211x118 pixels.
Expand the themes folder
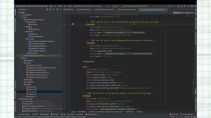tap(25, 96)
